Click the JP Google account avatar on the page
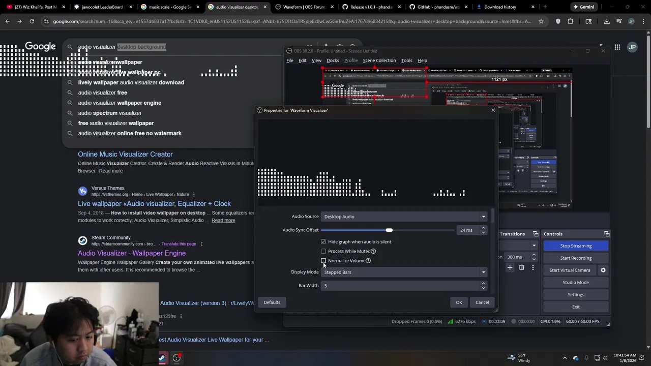The height and width of the screenshot is (366, 651). [632, 47]
